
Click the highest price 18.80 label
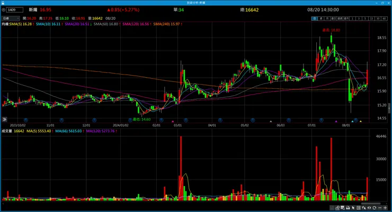pyautogui.click(x=331, y=30)
